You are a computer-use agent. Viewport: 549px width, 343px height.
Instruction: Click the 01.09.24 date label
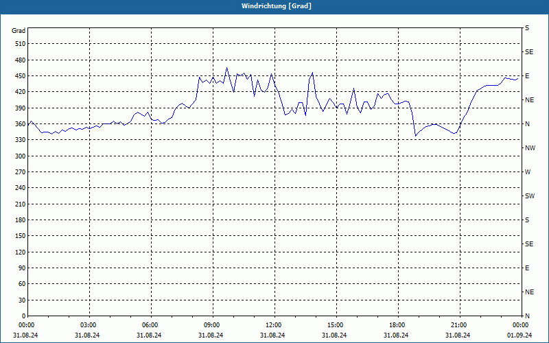(519, 335)
